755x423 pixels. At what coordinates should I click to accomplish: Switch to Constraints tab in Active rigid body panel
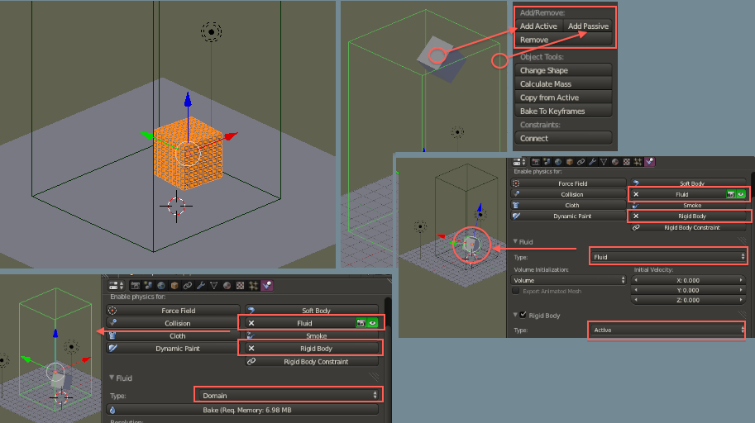coord(581,162)
